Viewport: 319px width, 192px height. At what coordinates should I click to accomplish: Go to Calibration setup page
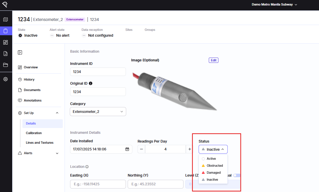coord(34,133)
